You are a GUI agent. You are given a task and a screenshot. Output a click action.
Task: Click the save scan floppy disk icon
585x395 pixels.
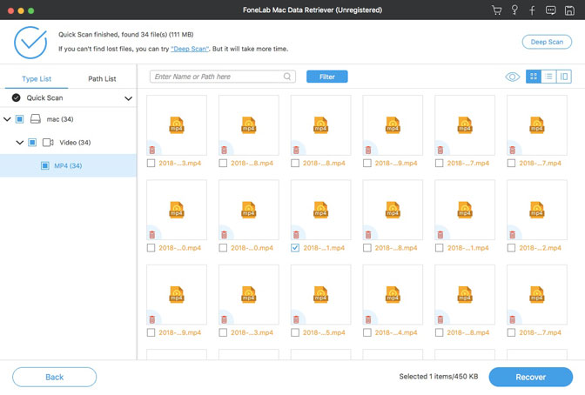(x=569, y=10)
